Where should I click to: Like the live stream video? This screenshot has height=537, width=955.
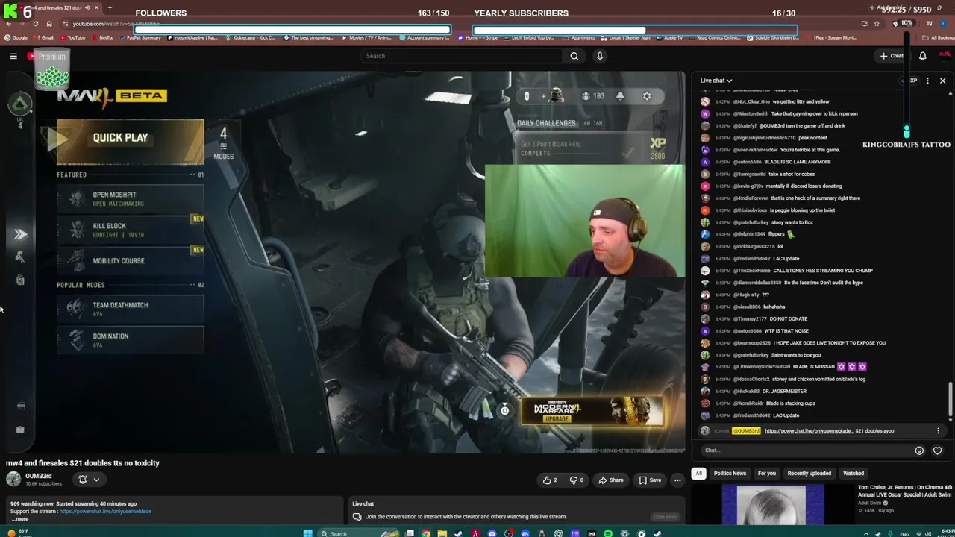point(550,480)
